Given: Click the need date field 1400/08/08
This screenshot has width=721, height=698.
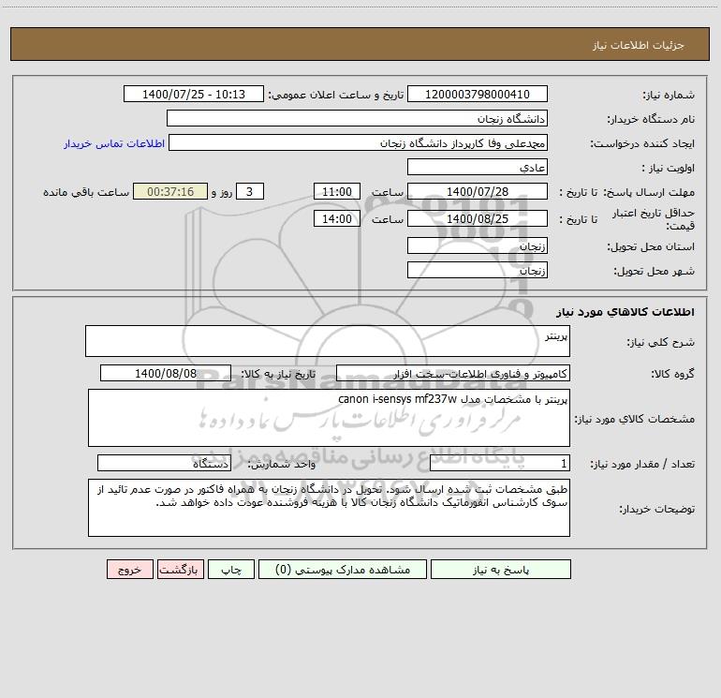Looking at the screenshot, I should [x=166, y=373].
